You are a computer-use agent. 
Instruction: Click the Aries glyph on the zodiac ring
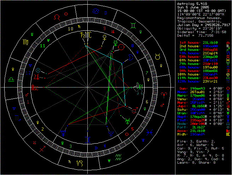[163, 95]
